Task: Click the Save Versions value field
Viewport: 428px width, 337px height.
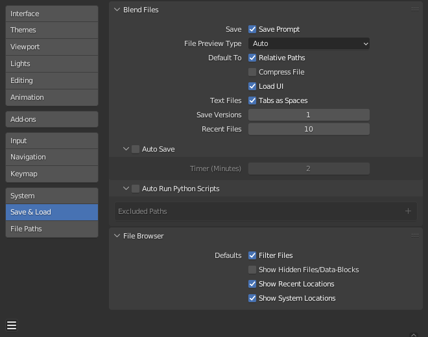Action: coord(309,115)
